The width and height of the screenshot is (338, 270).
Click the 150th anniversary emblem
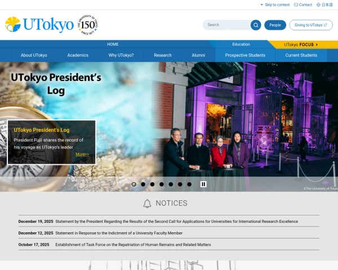87,25
